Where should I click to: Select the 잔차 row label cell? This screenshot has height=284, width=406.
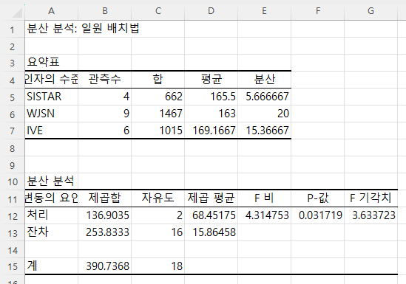(x=52, y=232)
